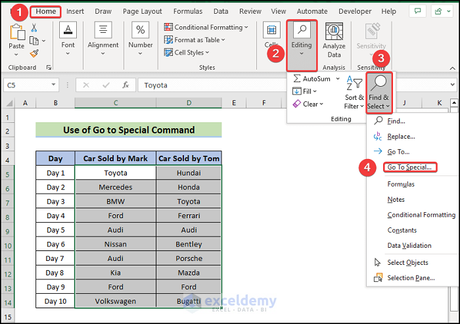Click the Sort & Filter icon
This screenshot has height=324, width=460.
coord(354,83)
